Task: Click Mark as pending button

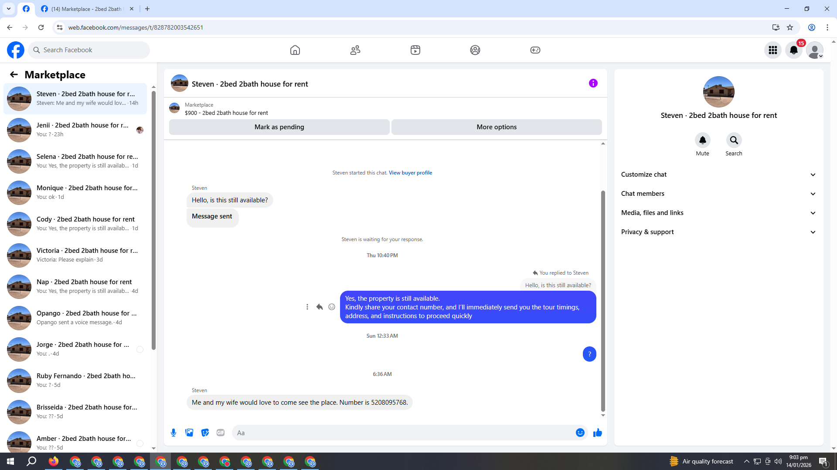Action: point(279,127)
